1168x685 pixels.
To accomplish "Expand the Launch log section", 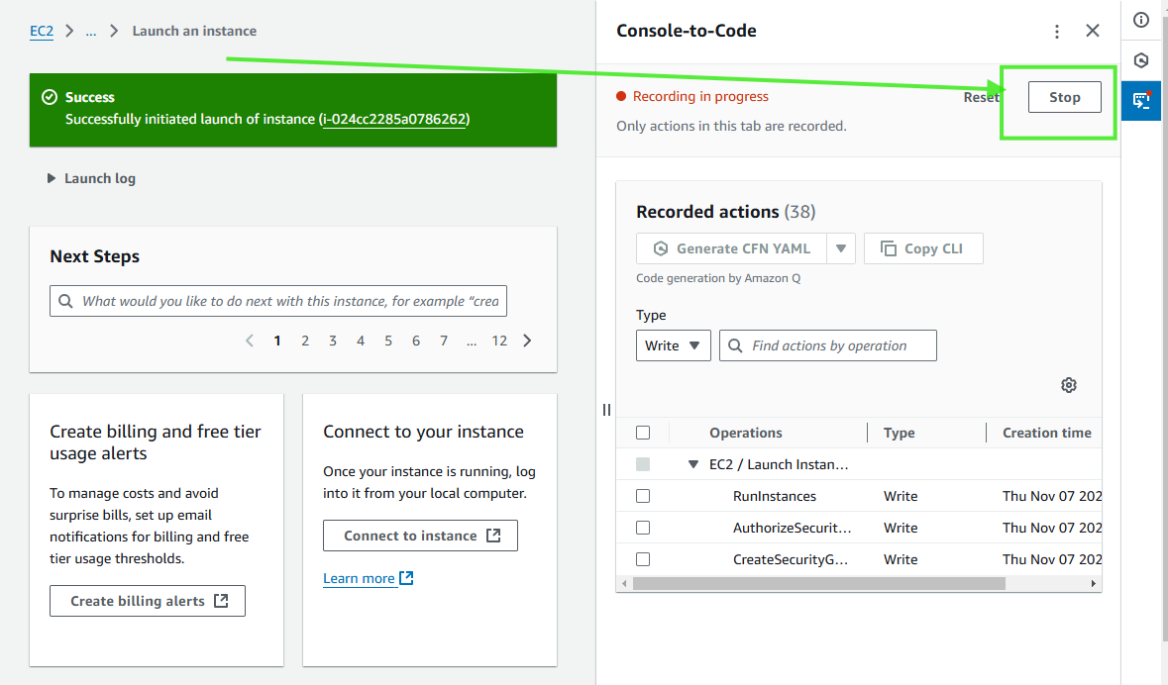I will point(52,179).
